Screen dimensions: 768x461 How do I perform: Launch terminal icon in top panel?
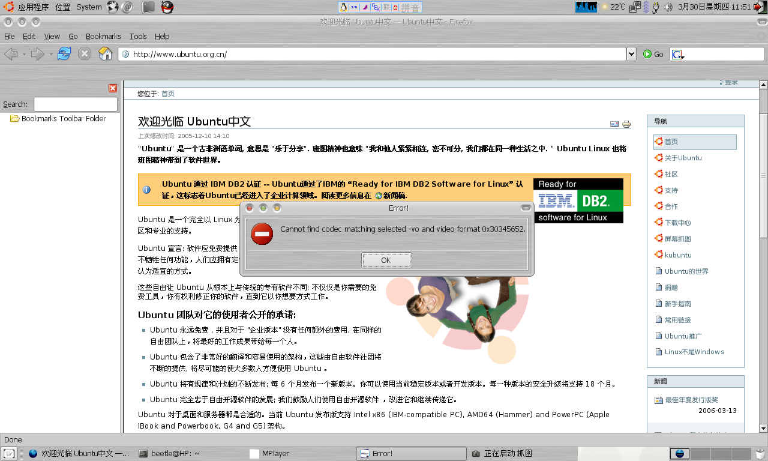[x=149, y=7]
